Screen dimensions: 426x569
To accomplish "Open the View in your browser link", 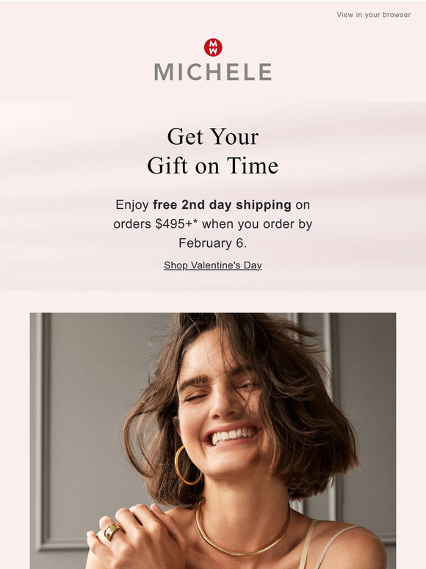I will coord(373,15).
